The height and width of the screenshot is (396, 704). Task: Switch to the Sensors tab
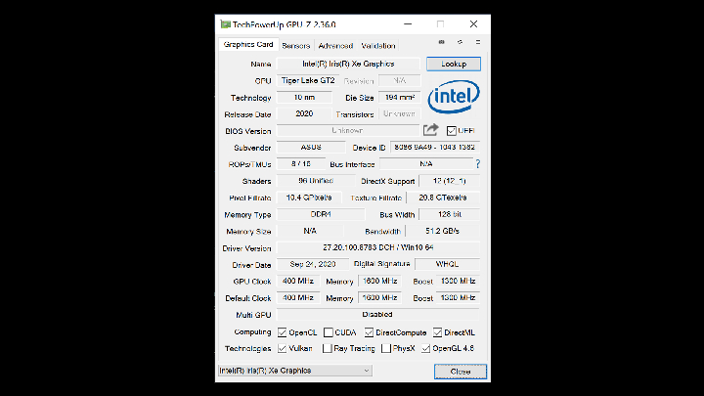296,46
